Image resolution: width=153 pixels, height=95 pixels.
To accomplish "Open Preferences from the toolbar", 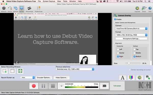I will [39, 9].
